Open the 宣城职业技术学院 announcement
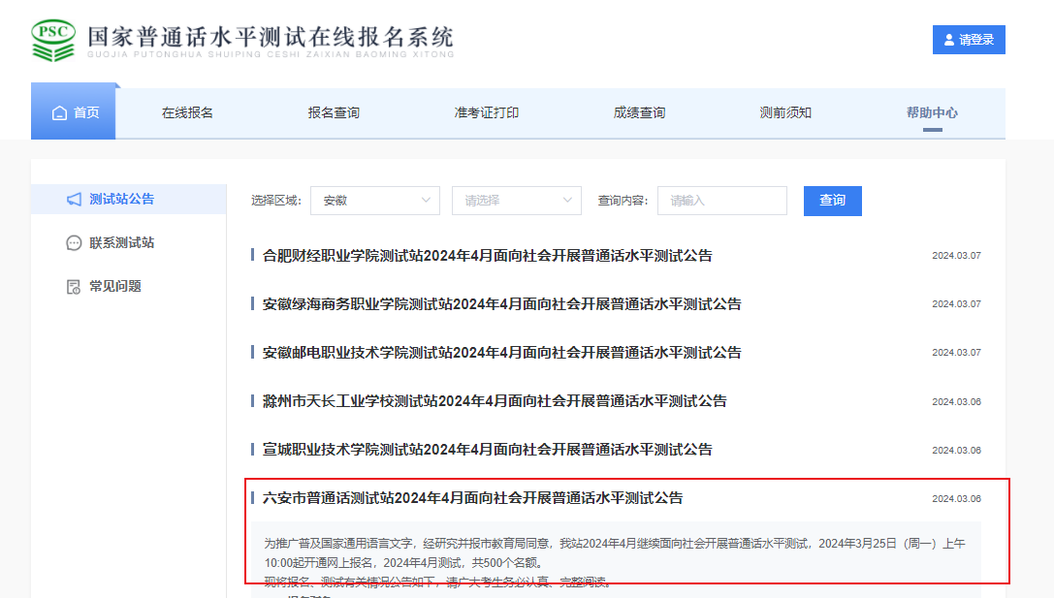The image size is (1054, 598). (x=488, y=450)
